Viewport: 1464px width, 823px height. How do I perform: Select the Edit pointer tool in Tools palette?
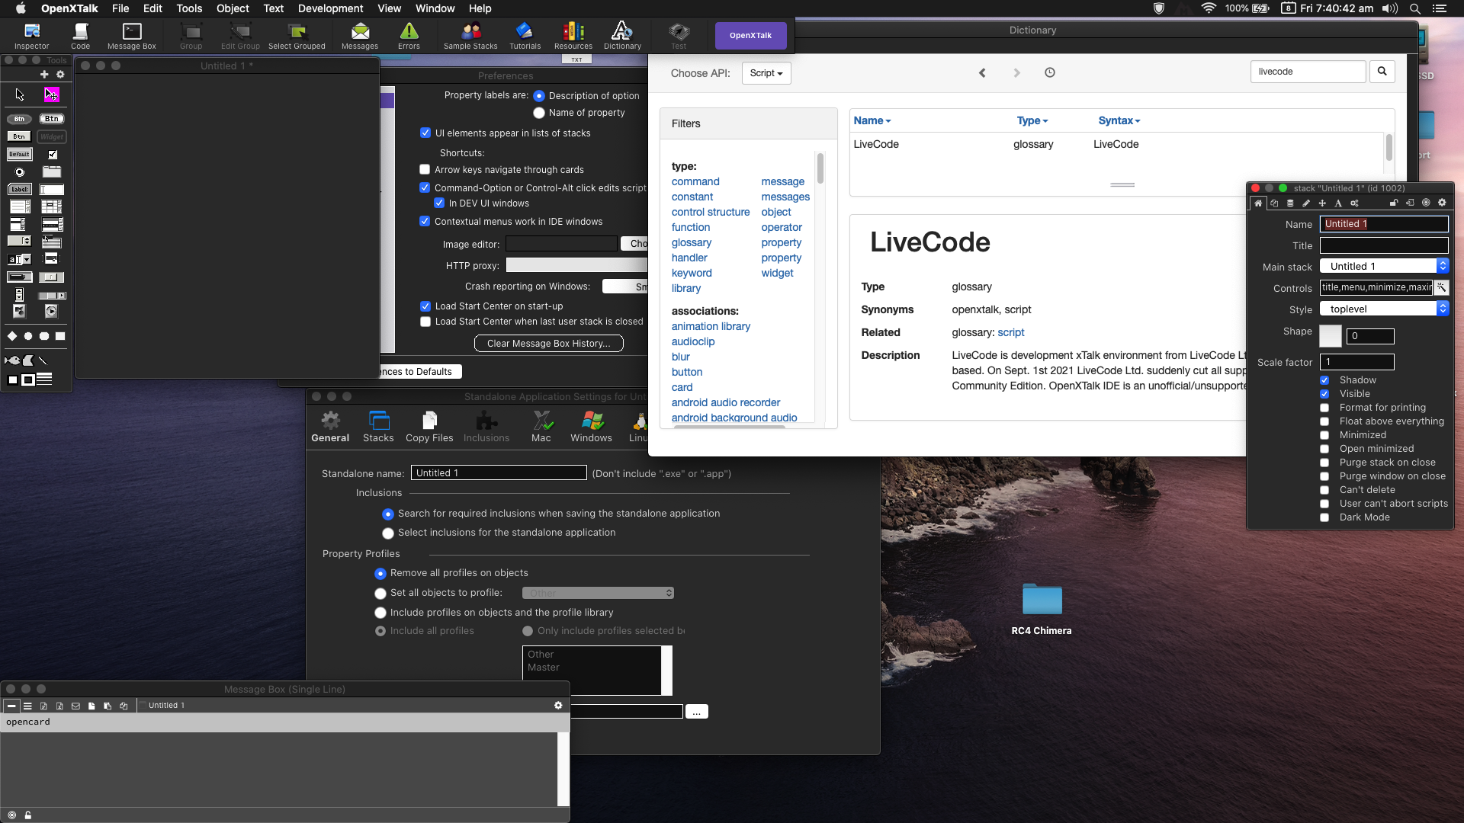point(51,94)
